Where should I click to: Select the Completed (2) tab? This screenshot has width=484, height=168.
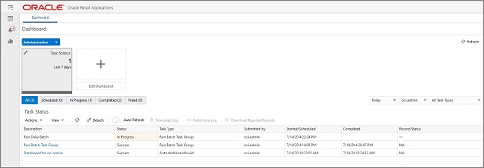coord(110,100)
